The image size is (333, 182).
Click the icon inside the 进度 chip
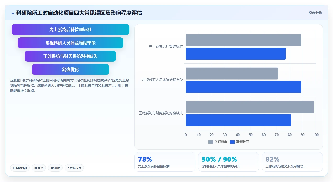pyautogui.click(x=52, y=168)
